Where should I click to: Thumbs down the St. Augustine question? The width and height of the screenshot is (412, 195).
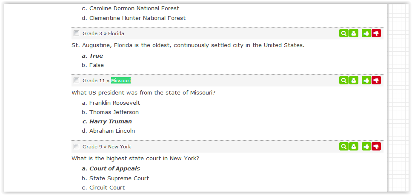pos(376,33)
